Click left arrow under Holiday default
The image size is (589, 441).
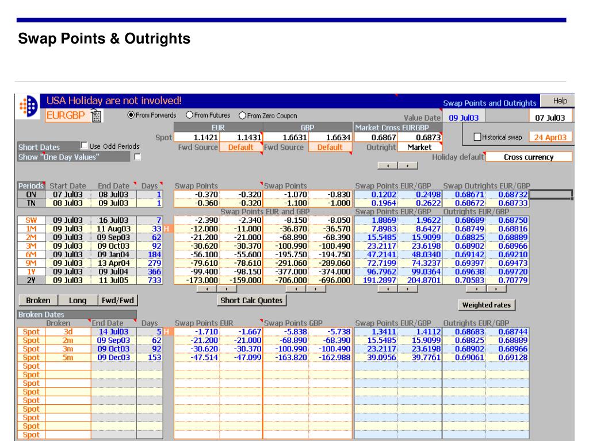pyautogui.click(x=387, y=165)
